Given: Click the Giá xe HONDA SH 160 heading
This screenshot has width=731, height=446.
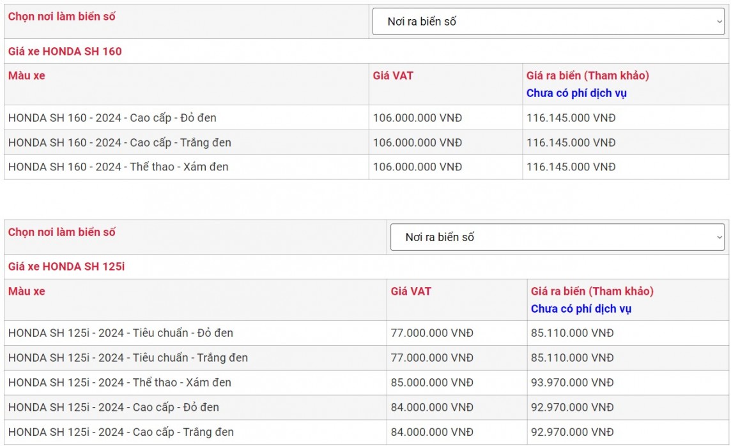Looking at the screenshot, I should point(65,51).
